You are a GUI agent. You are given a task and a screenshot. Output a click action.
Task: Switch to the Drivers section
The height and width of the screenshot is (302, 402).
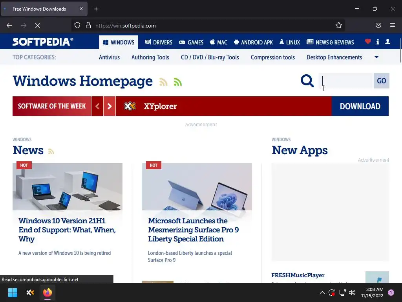[159, 42]
